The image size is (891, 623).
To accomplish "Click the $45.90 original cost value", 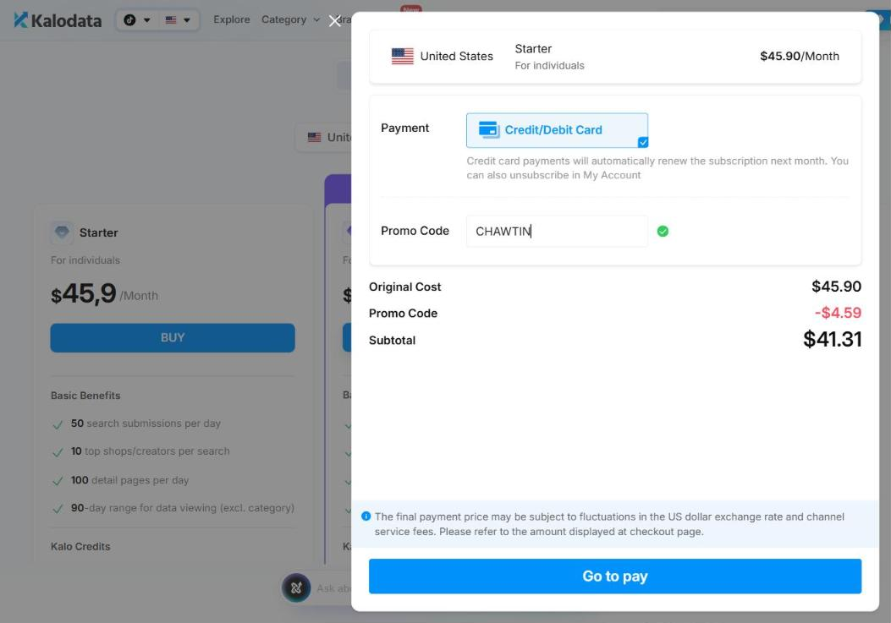I will (x=836, y=287).
